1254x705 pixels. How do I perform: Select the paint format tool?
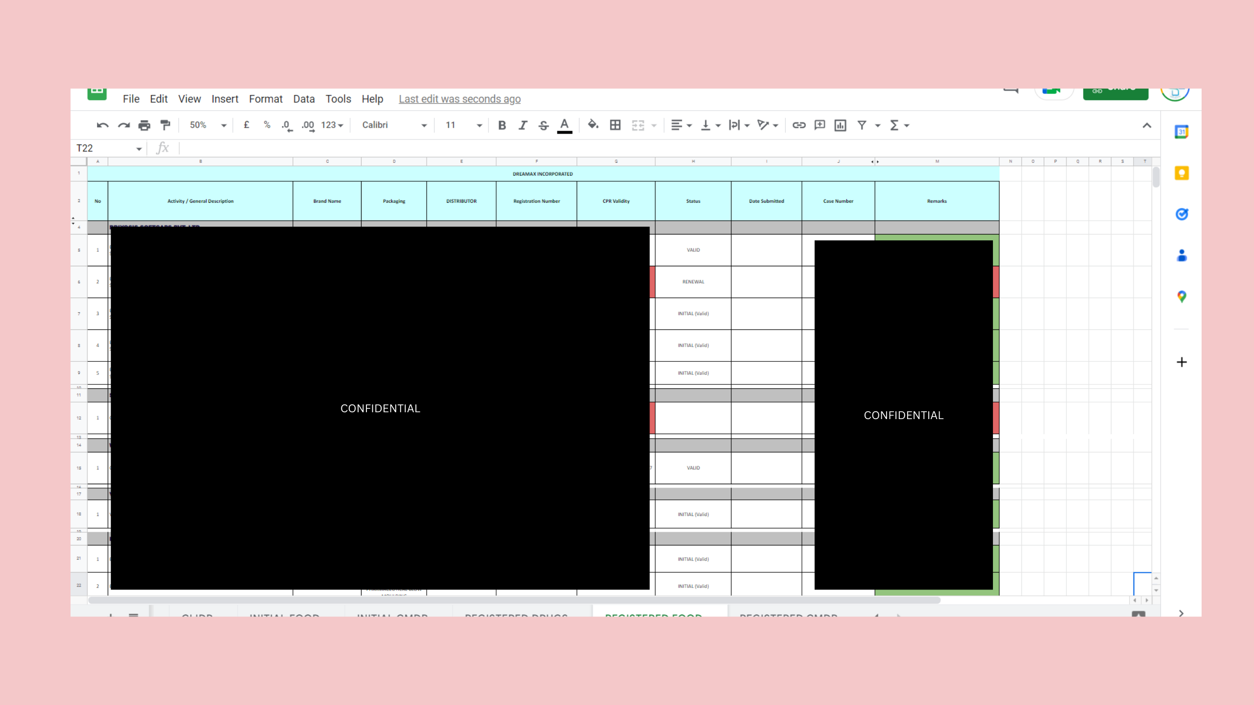[x=165, y=125]
